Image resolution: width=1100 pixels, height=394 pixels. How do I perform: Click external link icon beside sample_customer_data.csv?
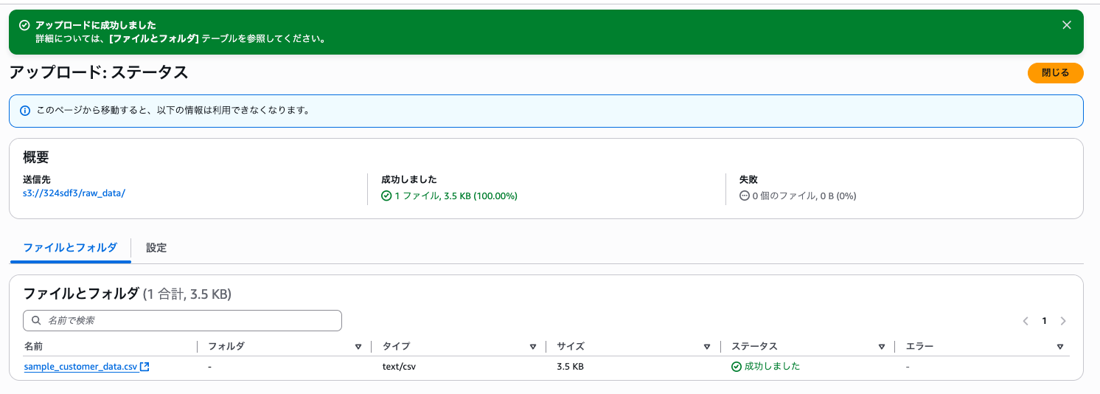(x=145, y=367)
